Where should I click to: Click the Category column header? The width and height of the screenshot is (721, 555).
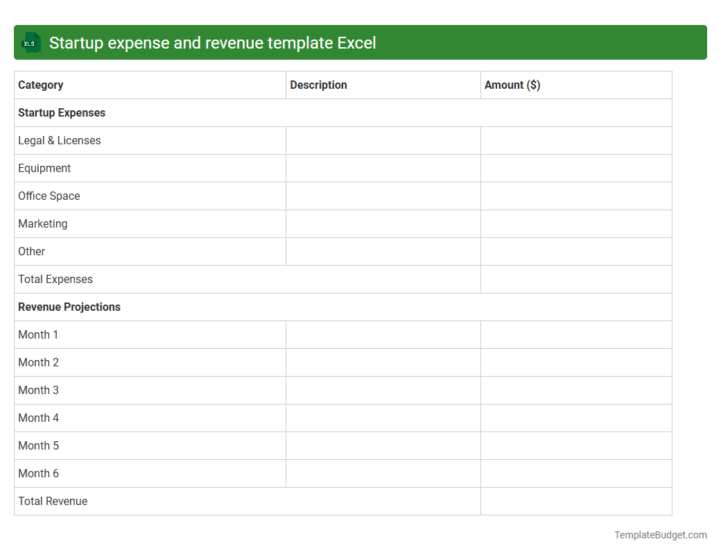tap(40, 85)
